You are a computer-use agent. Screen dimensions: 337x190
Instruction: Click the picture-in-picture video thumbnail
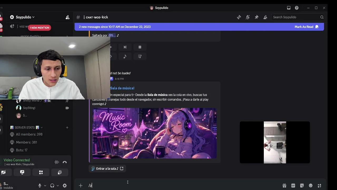click(275, 142)
